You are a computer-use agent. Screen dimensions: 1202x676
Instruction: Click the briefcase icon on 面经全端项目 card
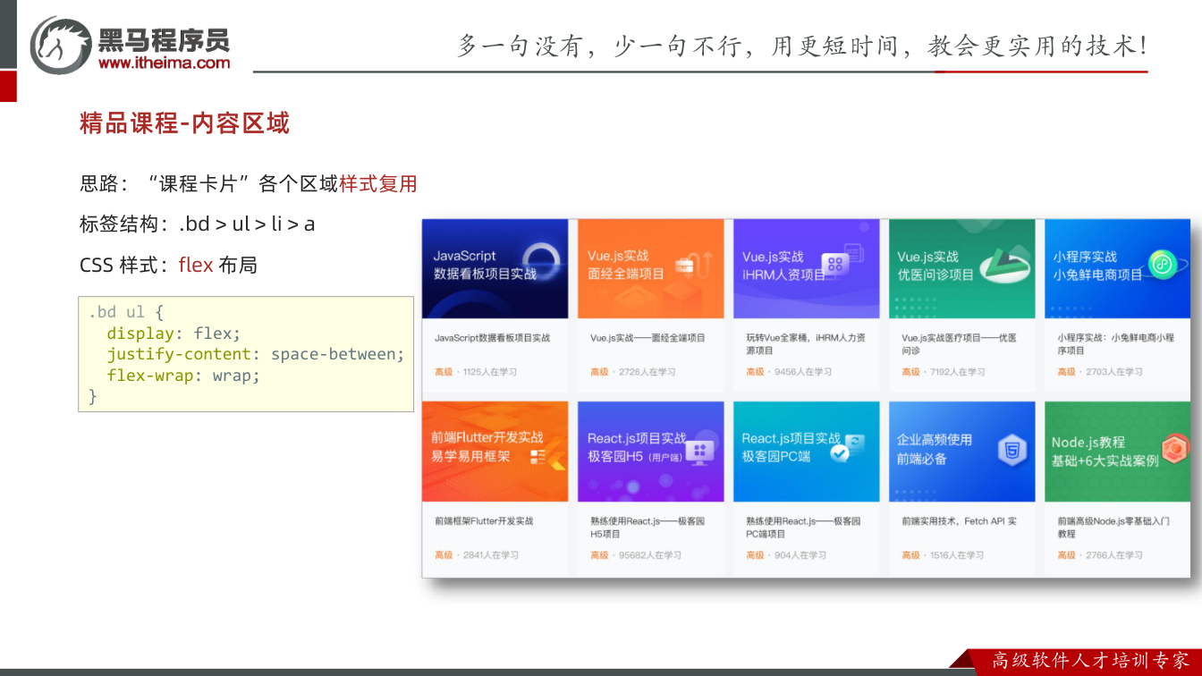686,264
